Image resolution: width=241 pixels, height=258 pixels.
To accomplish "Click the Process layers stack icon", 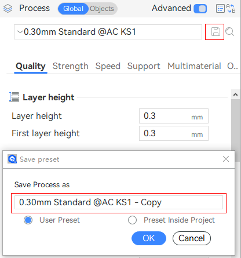I will click(x=8, y=9).
